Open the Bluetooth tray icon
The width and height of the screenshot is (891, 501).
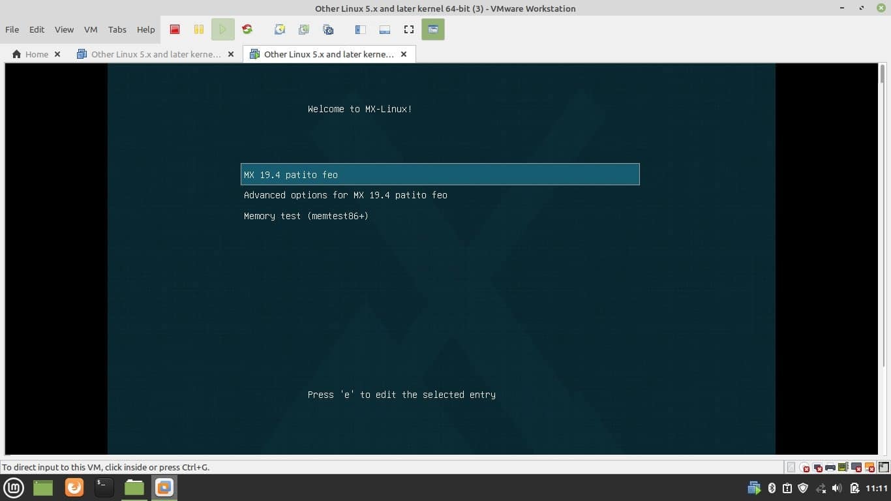coord(772,488)
